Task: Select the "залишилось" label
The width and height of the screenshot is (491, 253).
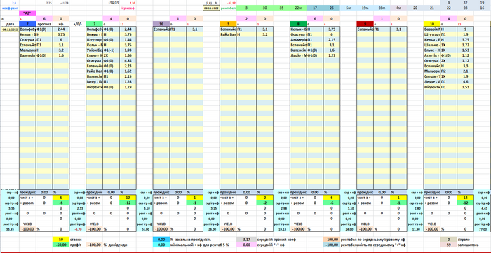Action: click(468, 245)
